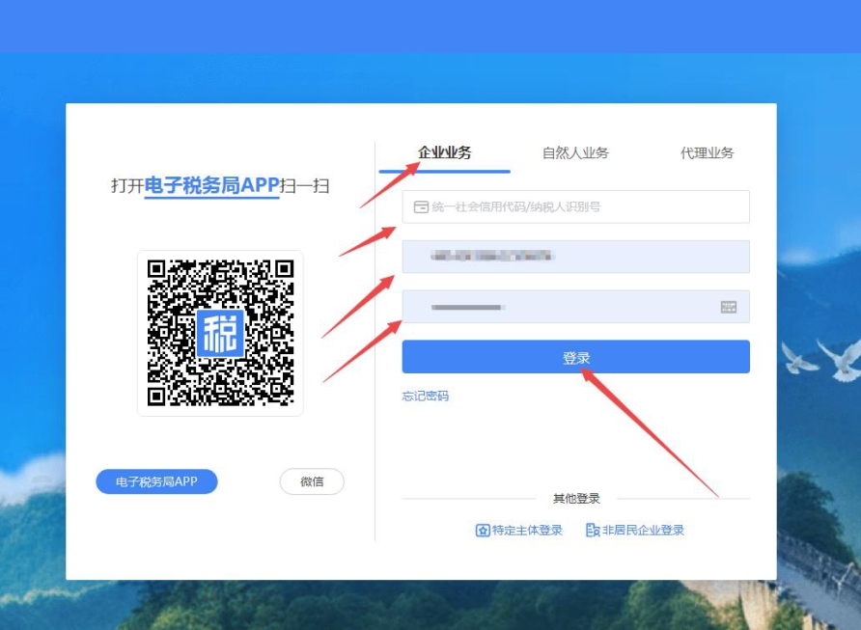Click the 其他登录 label
The width and height of the screenshot is (861, 630).
pos(576,498)
